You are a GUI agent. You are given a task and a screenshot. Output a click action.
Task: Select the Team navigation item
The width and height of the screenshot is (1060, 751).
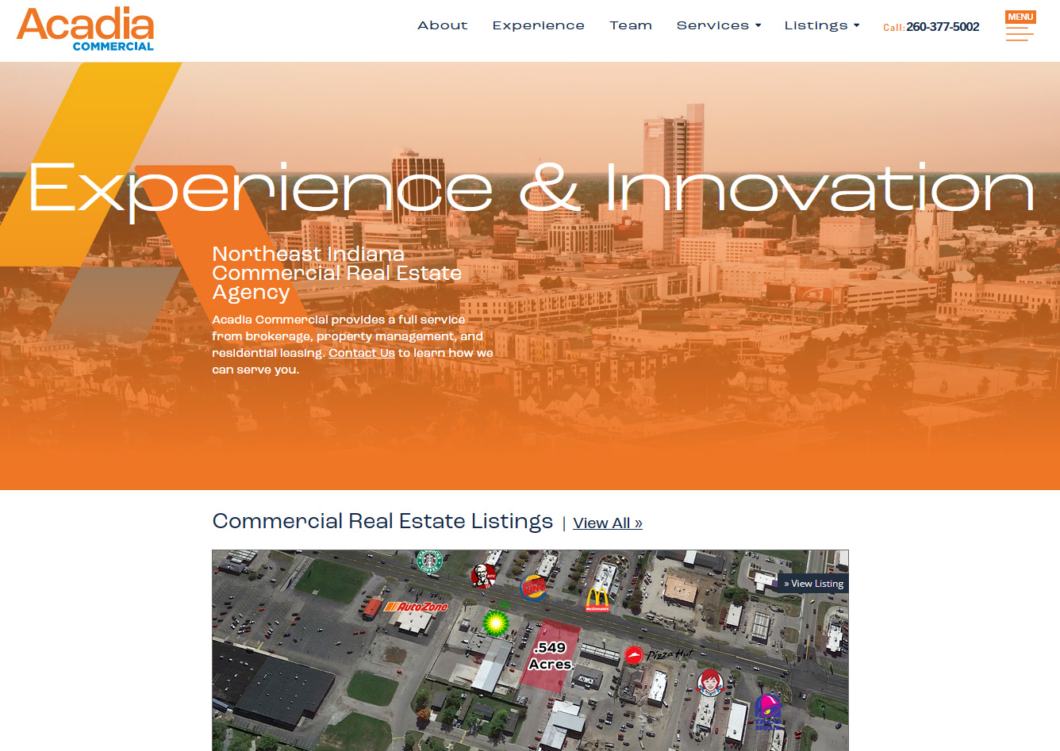[631, 25]
